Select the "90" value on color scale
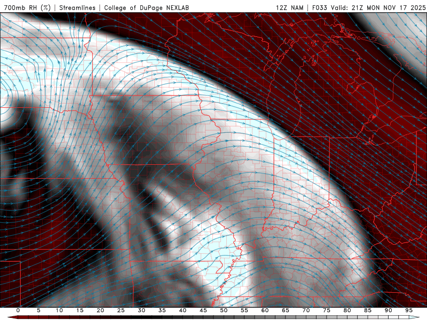427x320 pixels. (389, 310)
